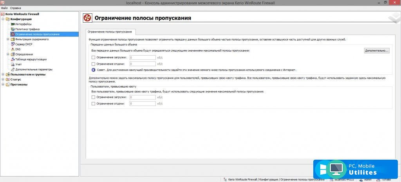Click the Фильтрация содержимого folder icon
The image size is (401, 182).
click(x=13, y=39)
